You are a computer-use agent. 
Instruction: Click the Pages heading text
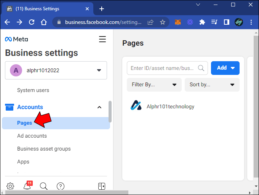pos(133,43)
